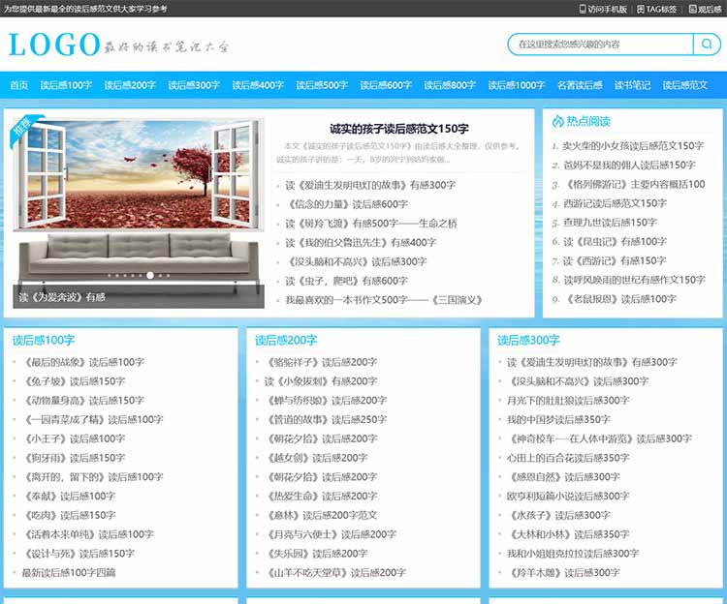Open the 首页 navigation tab

18,85
